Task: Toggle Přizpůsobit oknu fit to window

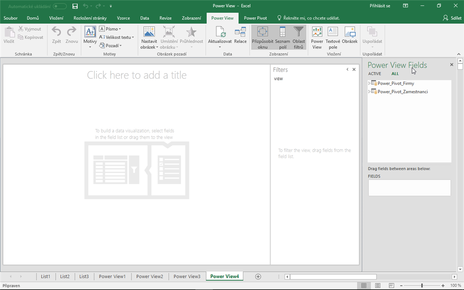Action: point(262,37)
